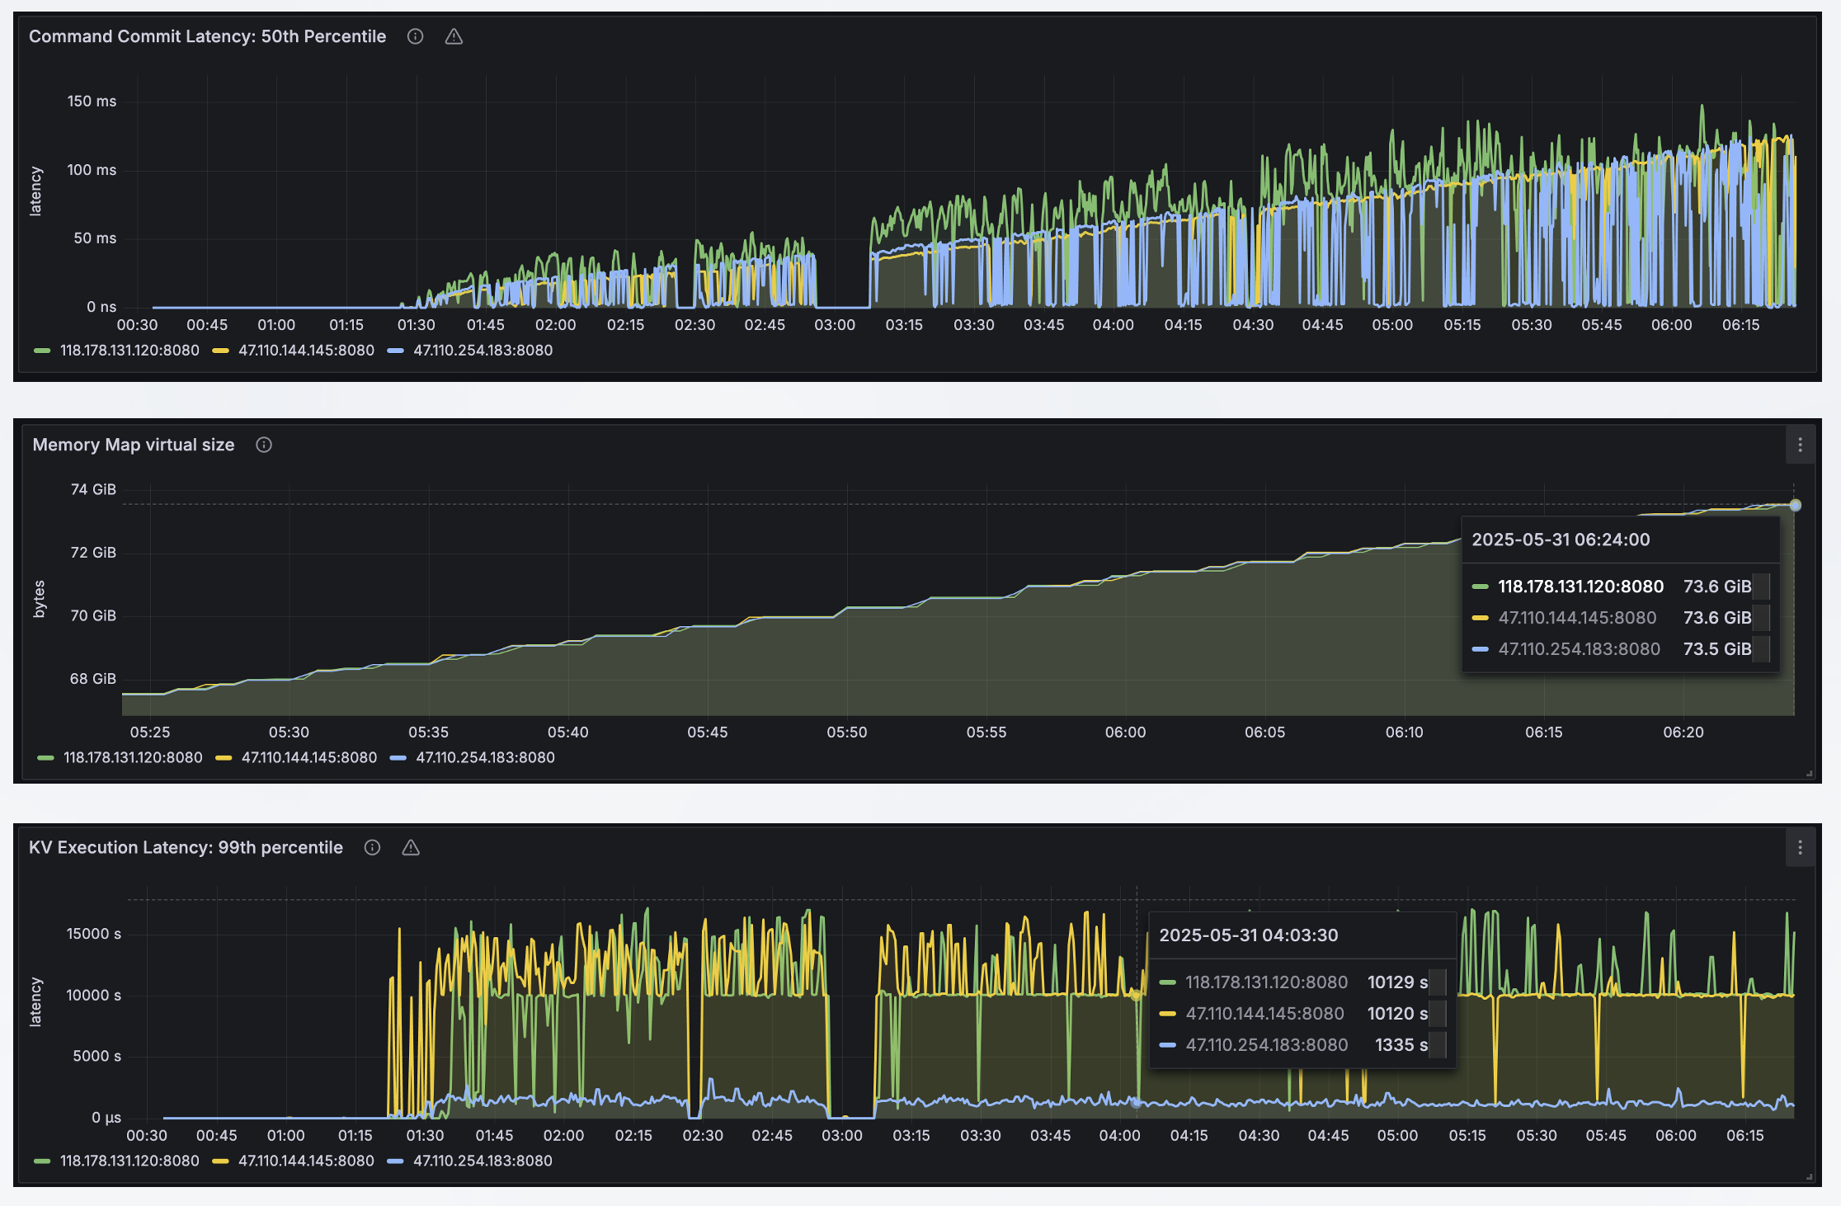Click yellow color swatch in KV Execution legend
Screen dimensions: 1841x1206
[x=220, y=1161]
